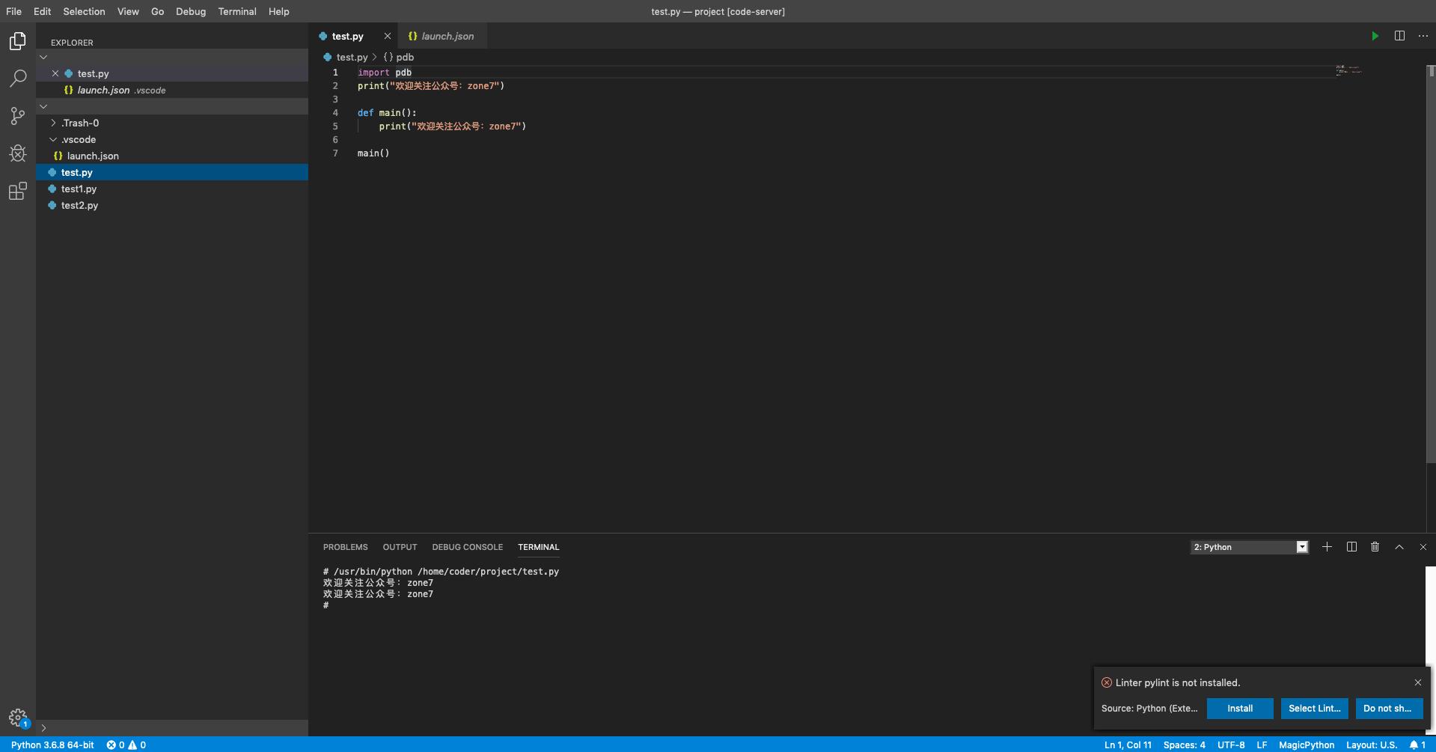Screen dimensions: 1436x752
Task: Open Source Control from the activity bar
Action: pos(17,116)
